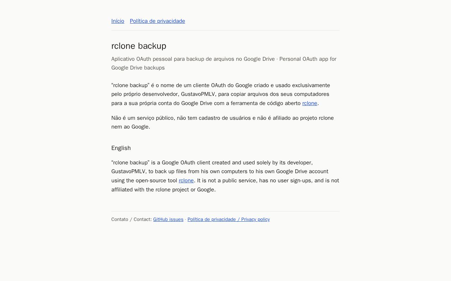Screen dimensions: 451x281
Task: Open footer Política de privacidade / Privacy policy link
Action: point(229,219)
